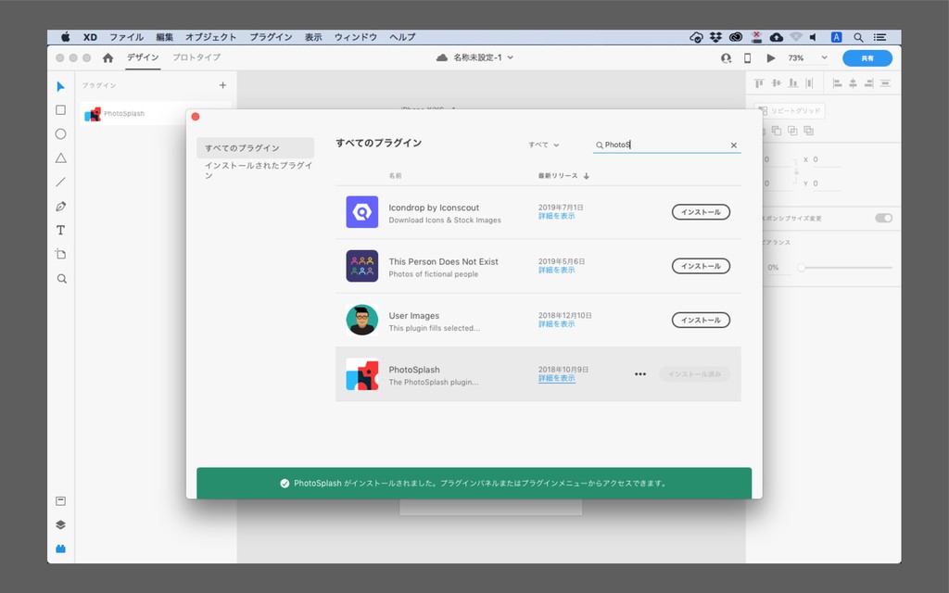The image size is (949, 593).
Task: Click the Dropbox menu bar icon
Action: (715, 37)
